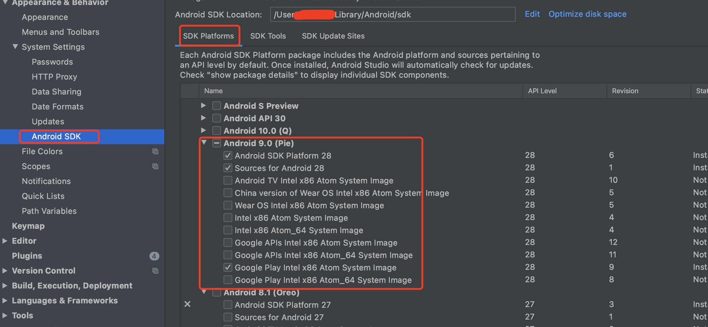Expand the Editor settings section
708x327 pixels.
(x=5, y=241)
